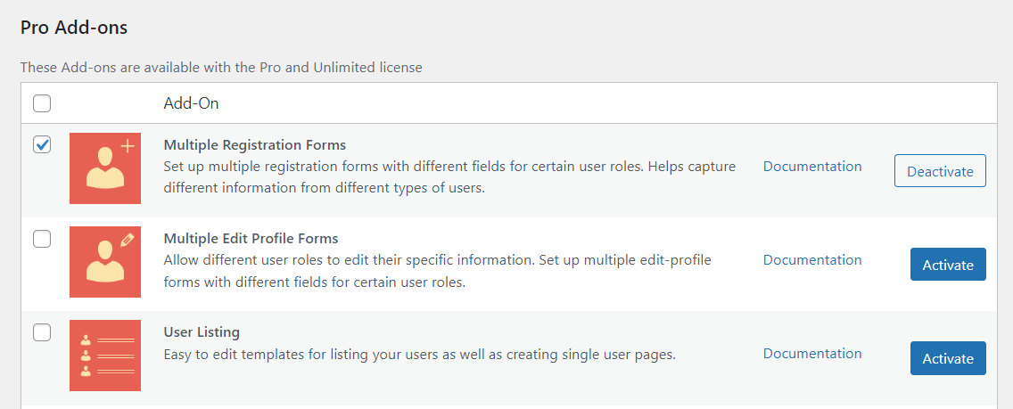Image resolution: width=1013 pixels, height=409 pixels.
Task: Deactivate the Multiple Registration Forms add-on
Action: click(940, 171)
